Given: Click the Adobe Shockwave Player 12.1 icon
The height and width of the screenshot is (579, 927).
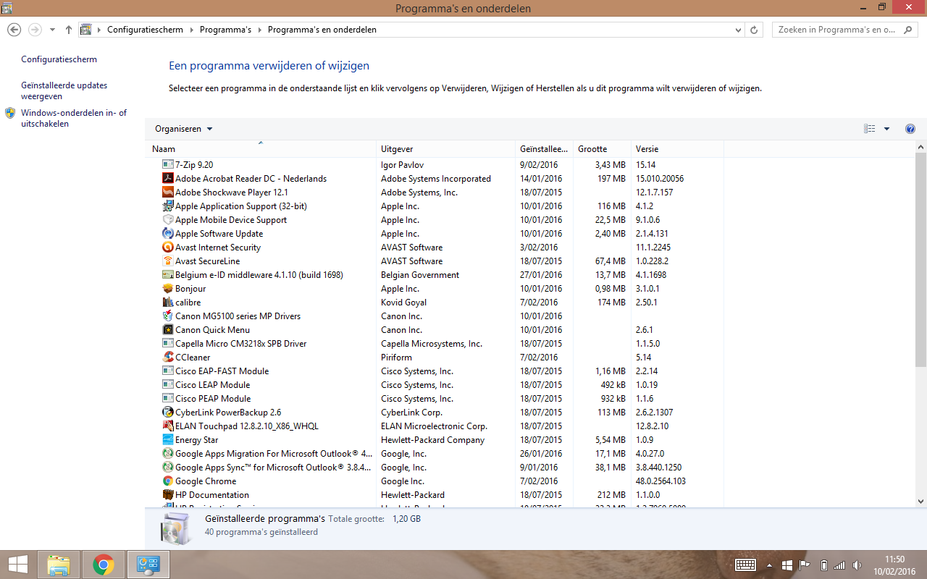Looking at the screenshot, I should pyautogui.click(x=168, y=193).
